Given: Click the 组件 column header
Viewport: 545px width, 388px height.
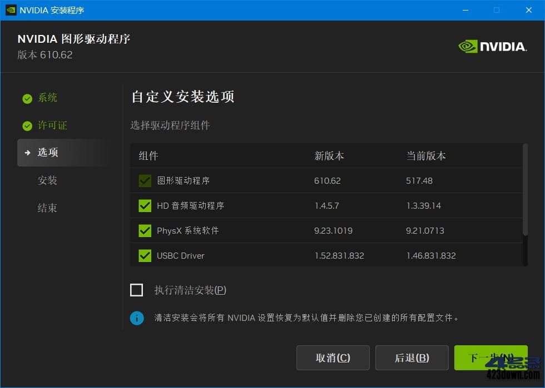Looking at the screenshot, I should pyautogui.click(x=148, y=156).
